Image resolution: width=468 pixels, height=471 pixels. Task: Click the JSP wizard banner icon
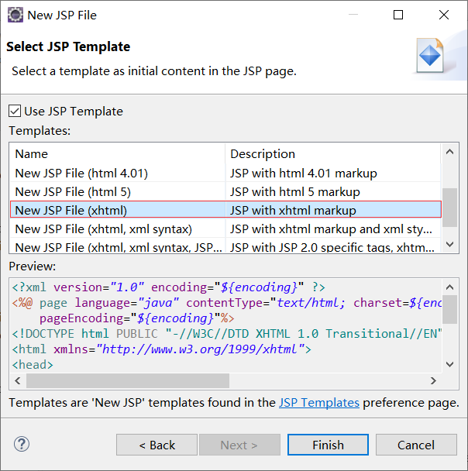429,55
